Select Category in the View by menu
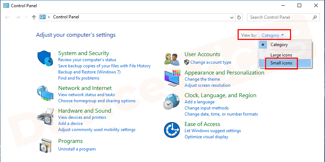The width and height of the screenshot is (325, 162). (285, 45)
